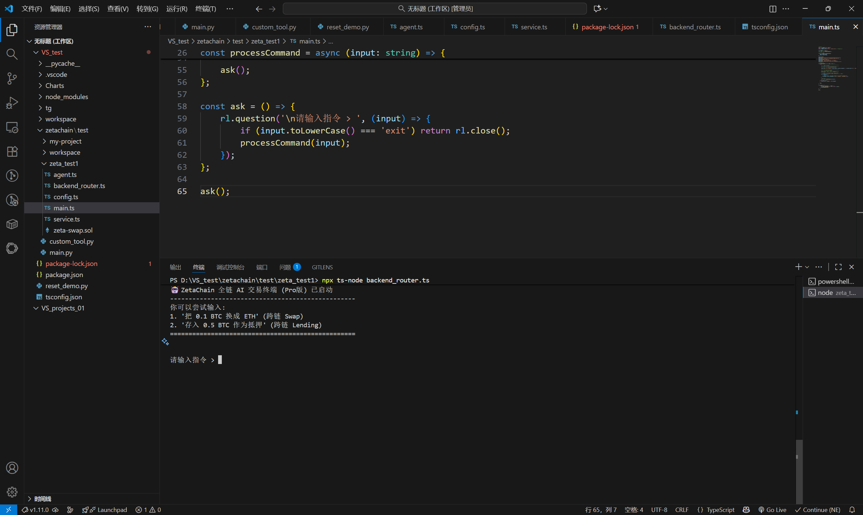Click Launchpad in the status bar
863x515 pixels.
tap(105, 510)
